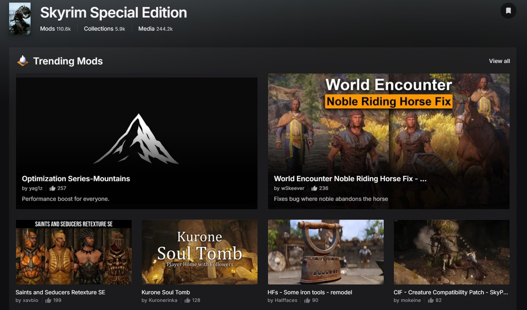Open CIF Creature Compatibility Patch thumbnail
Screen dimensions: 527x310
(x=452, y=252)
